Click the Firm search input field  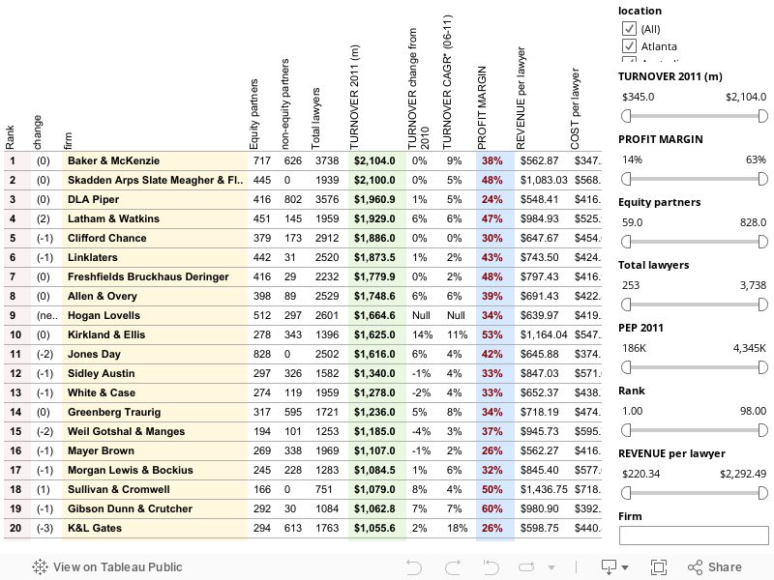click(x=693, y=535)
